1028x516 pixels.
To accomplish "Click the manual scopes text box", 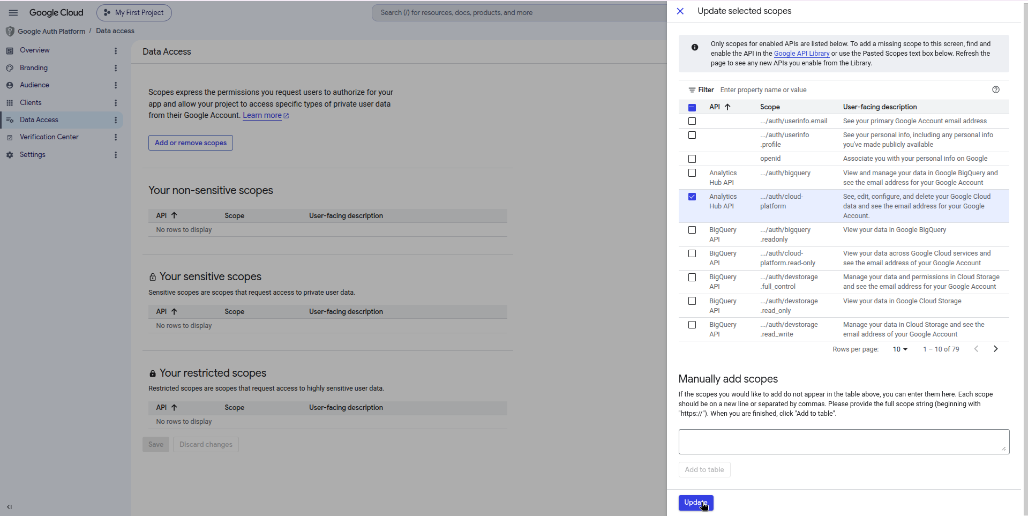I will (844, 442).
